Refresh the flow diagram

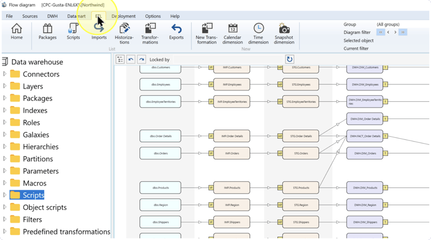289,59
